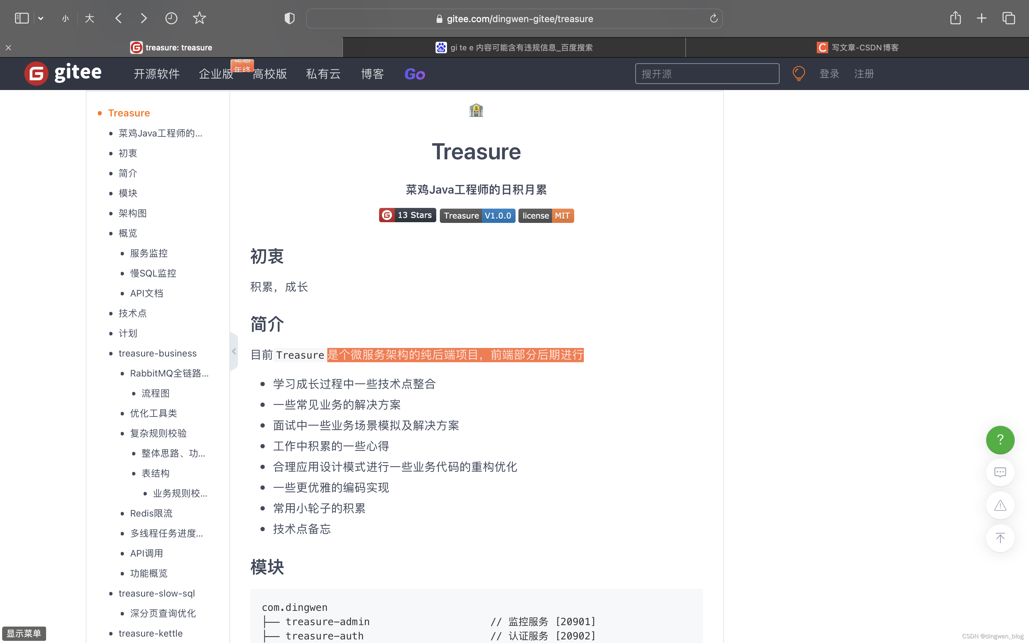
Task: Click the bank emoji image above title
Action: click(476, 110)
